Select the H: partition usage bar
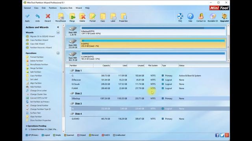 153,41
